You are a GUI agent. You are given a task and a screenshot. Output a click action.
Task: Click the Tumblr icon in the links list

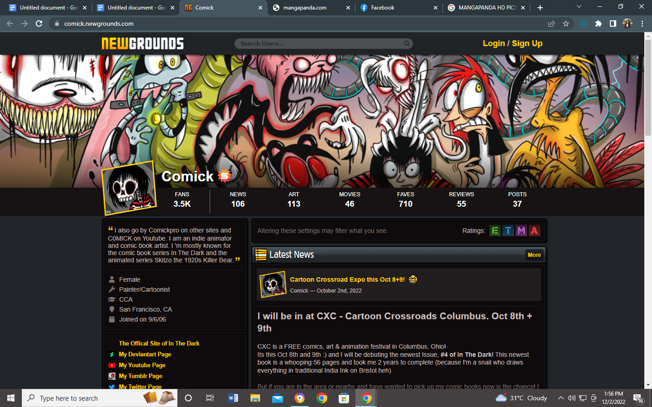(x=112, y=376)
